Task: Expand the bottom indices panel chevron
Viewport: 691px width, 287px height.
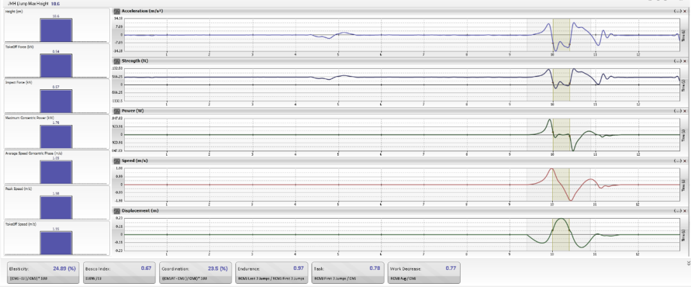Action: (x=688, y=263)
